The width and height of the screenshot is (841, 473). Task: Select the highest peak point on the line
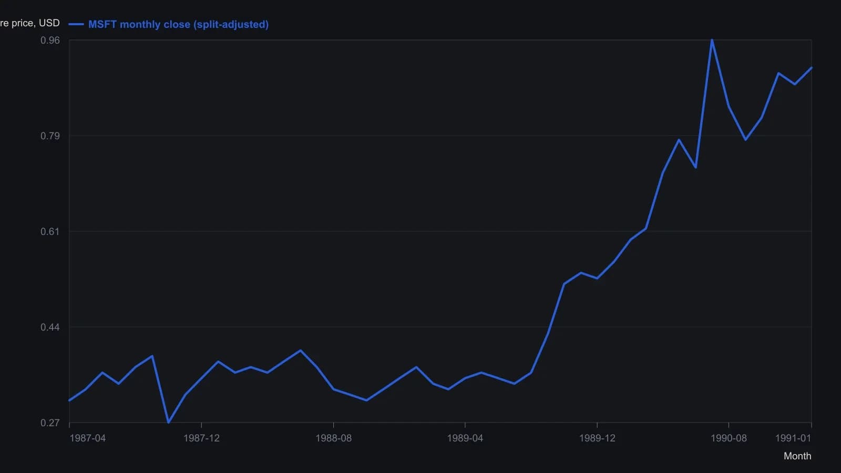[x=712, y=40]
